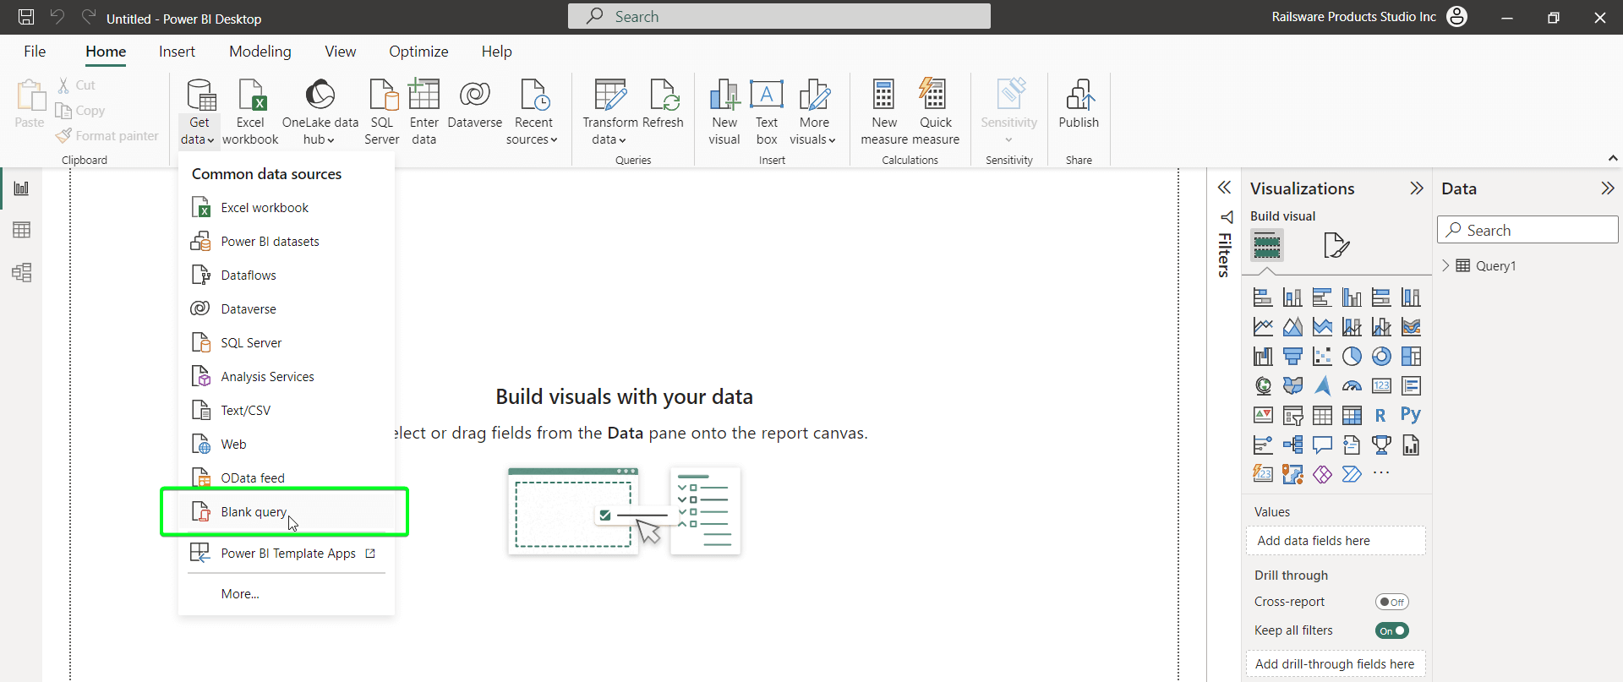Select the Treemap visualization
Viewport: 1623px width, 682px height.
click(1411, 357)
